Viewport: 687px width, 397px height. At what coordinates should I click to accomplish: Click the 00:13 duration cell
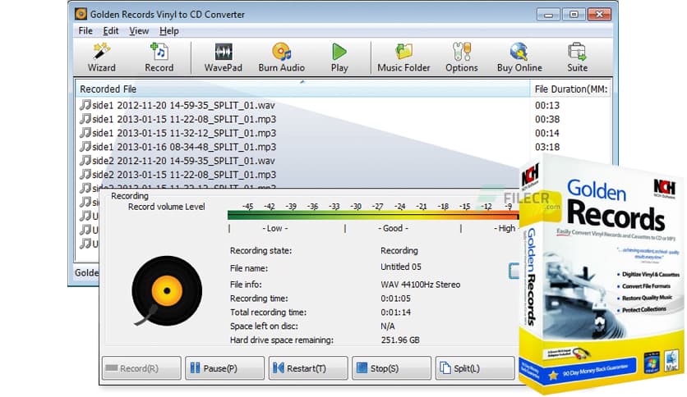click(547, 105)
